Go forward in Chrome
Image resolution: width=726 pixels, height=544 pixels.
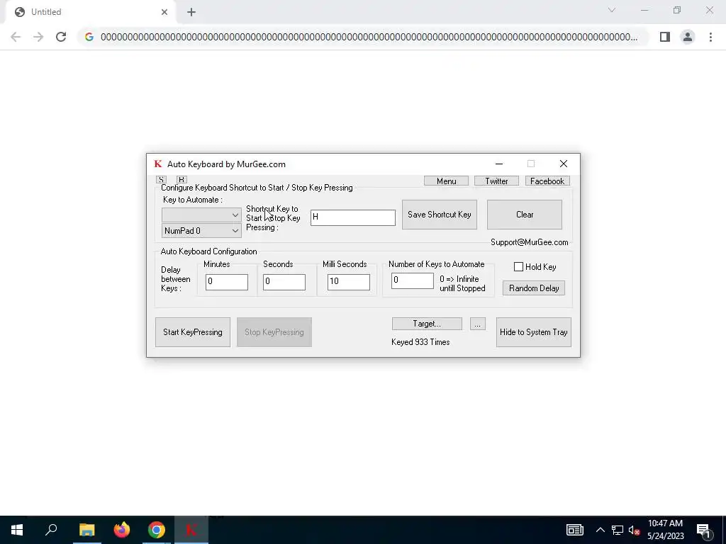(38, 37)
